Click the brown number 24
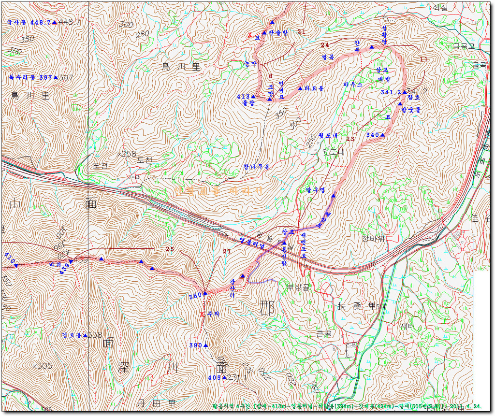The width and height of the screenshot is (495, 416). [325, 45]
